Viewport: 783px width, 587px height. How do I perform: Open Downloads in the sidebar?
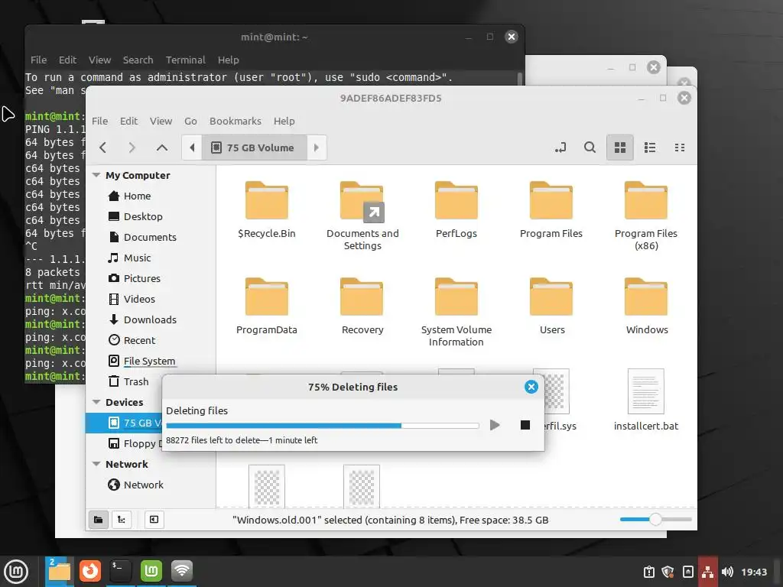(151, 319)
